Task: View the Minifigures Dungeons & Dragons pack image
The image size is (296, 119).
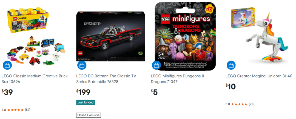Action: coord(185,36)
